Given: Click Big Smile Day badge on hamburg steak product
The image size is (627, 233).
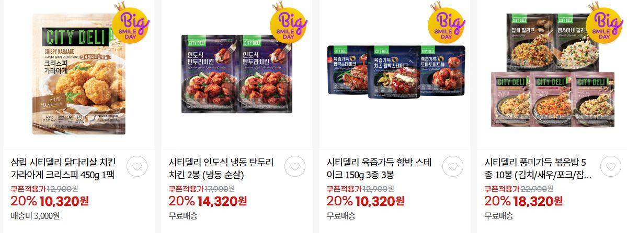Looking at the screenshot, I should [446, 23].
